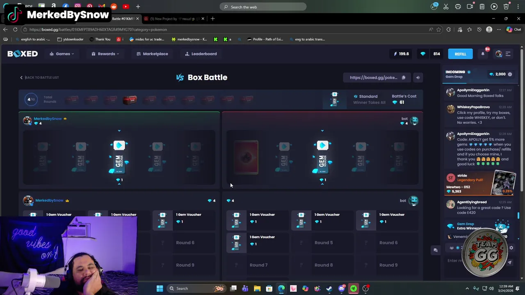The height and width of the screenshot is (295, 525).
Task: Open the site hamburger menu icon
Action: (x=508, y=54)
